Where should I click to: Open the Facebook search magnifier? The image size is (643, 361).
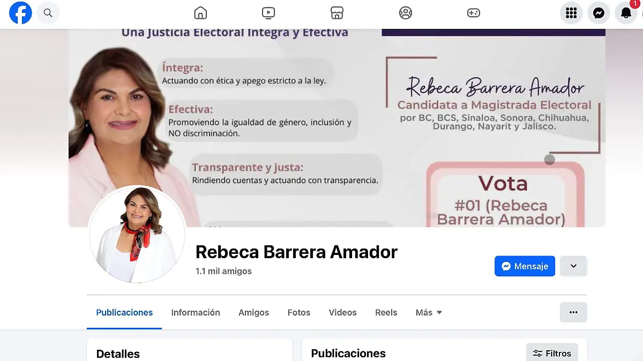(48, 13)
